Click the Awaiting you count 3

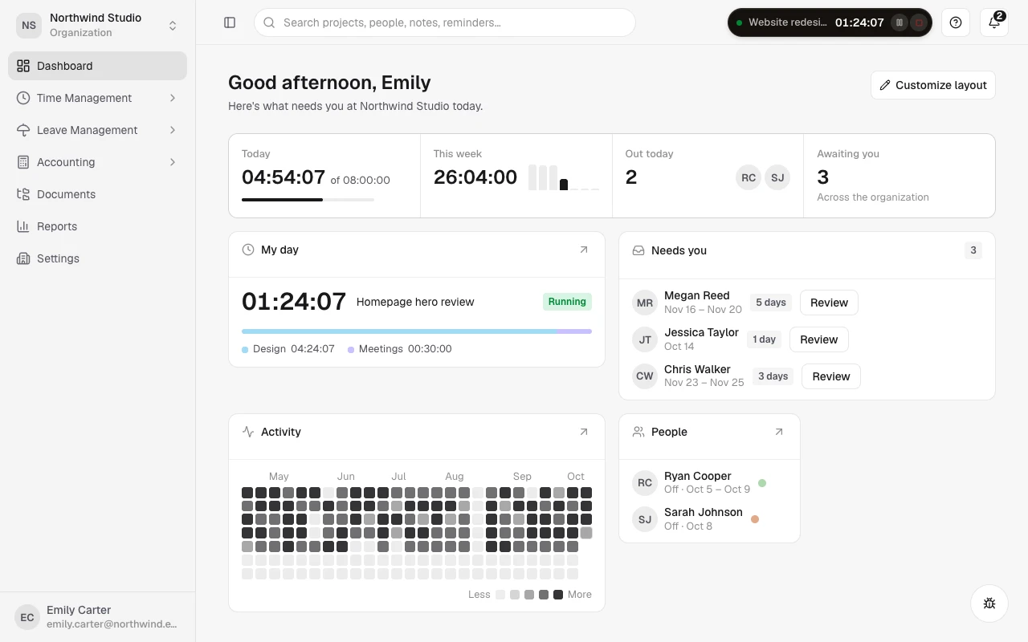point(822,177)
